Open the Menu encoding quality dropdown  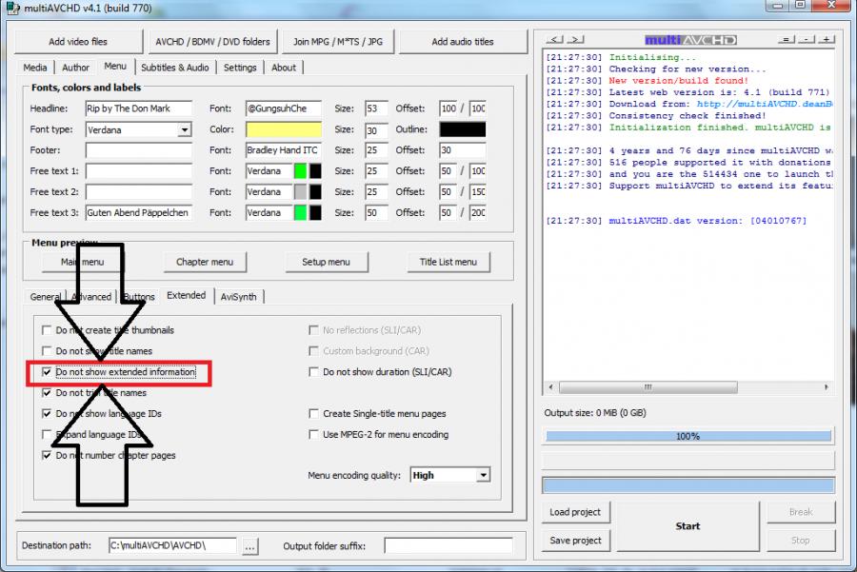point(483,475)
